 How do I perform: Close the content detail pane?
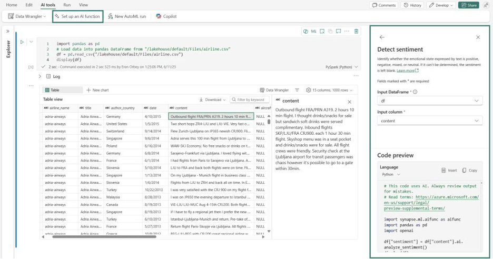(x=349, y=102)
